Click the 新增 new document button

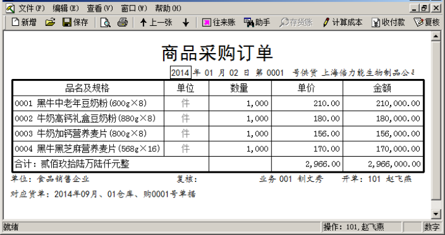[24, 22]
